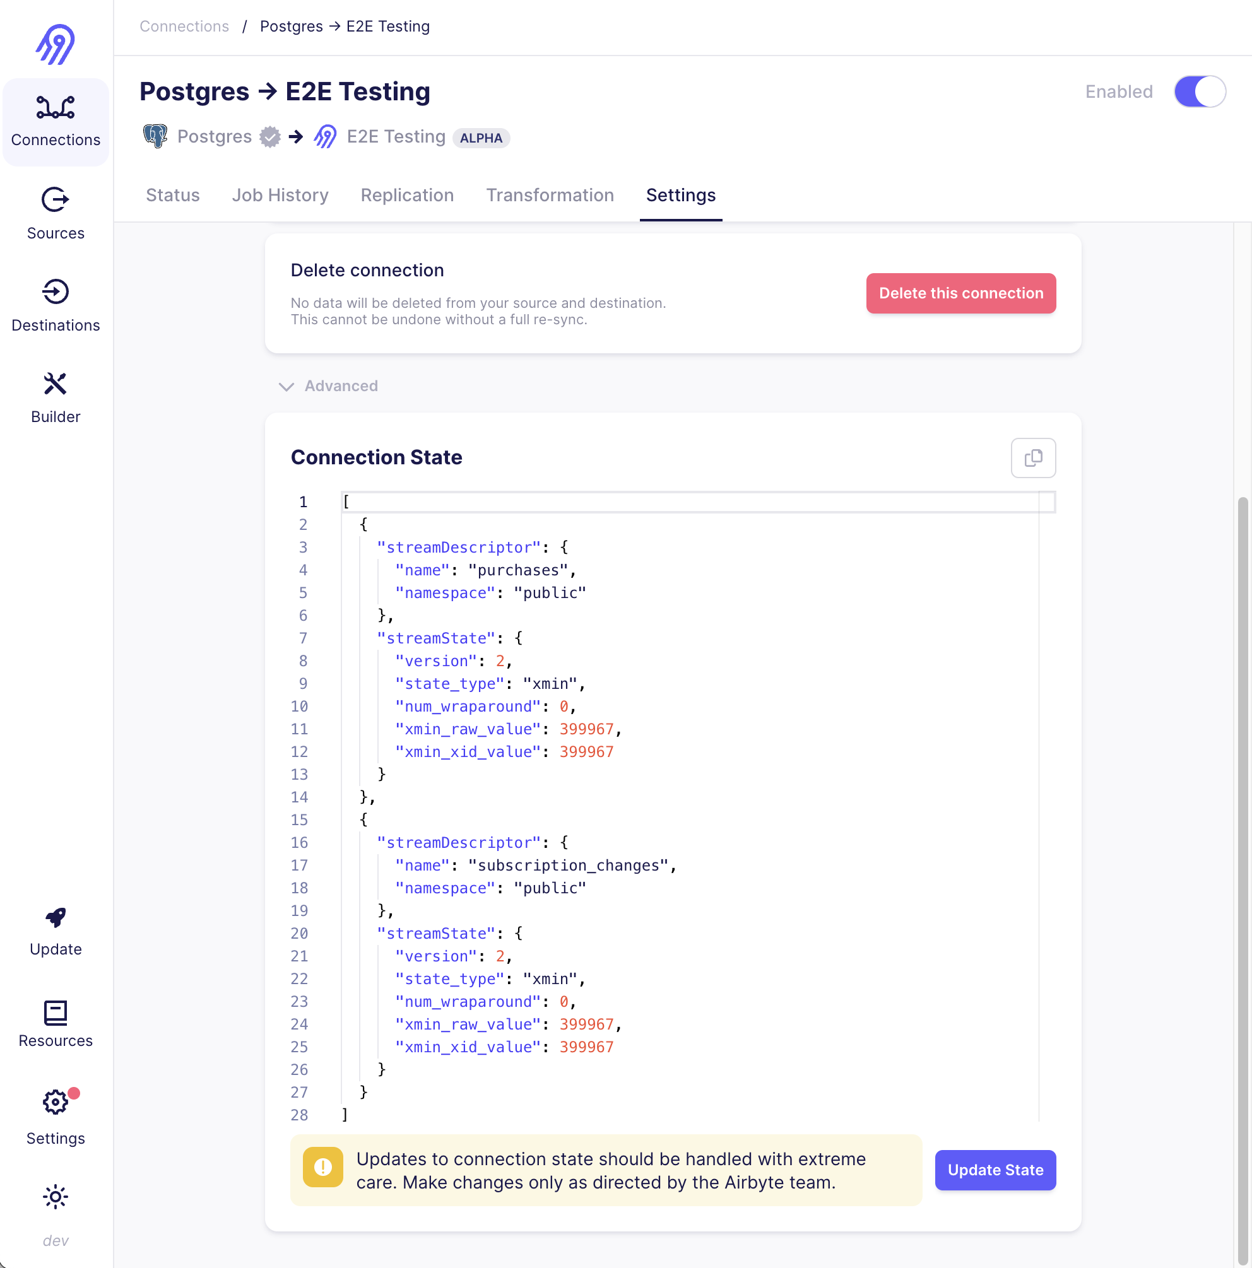The height and width of the screenshot is (1268, 1252).
Task: Select the Transformation tab
Action: pos(550,195)
